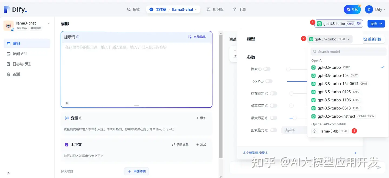Pick the gpt-3.5-turbo-1106 model
Image resolution: width=389 pixels, height=178 pixels.
pos(348,100)
